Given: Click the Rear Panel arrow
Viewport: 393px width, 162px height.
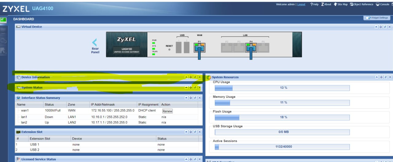Looking at the screenshot, I should 95,42.
